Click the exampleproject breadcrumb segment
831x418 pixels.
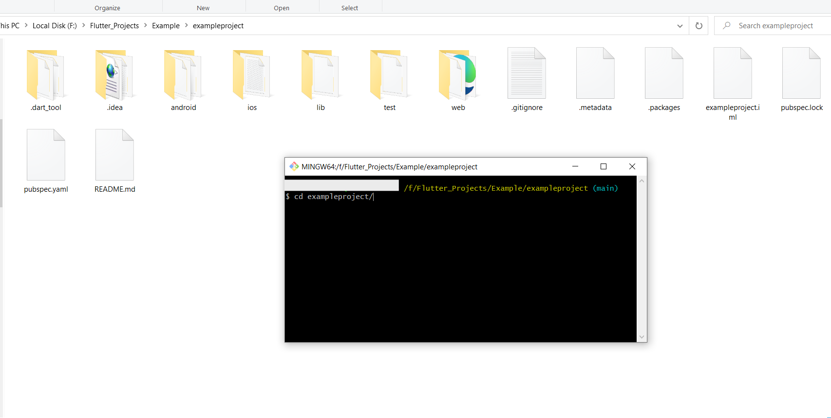pyautogui.click(x=218, y=26)
